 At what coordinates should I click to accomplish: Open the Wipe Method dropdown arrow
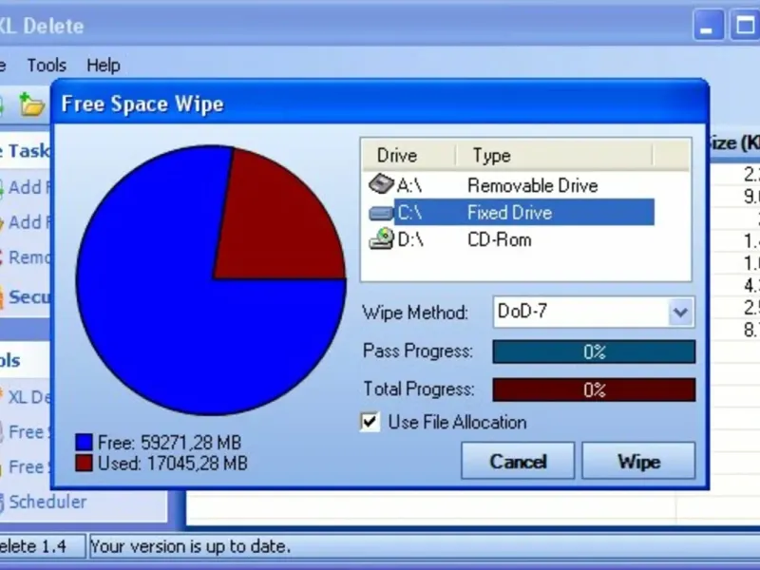(680, 313)
